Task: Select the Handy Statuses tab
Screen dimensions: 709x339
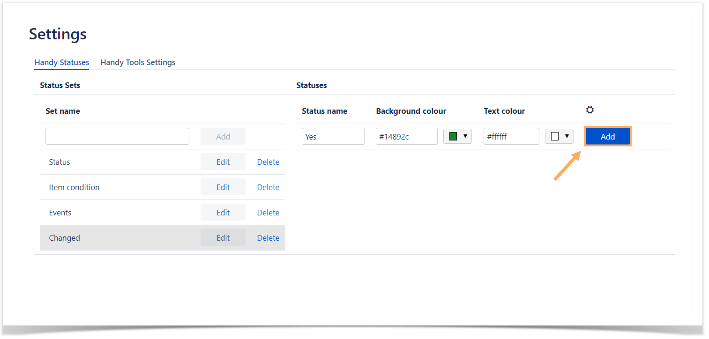Action: [x=62, y=62]
